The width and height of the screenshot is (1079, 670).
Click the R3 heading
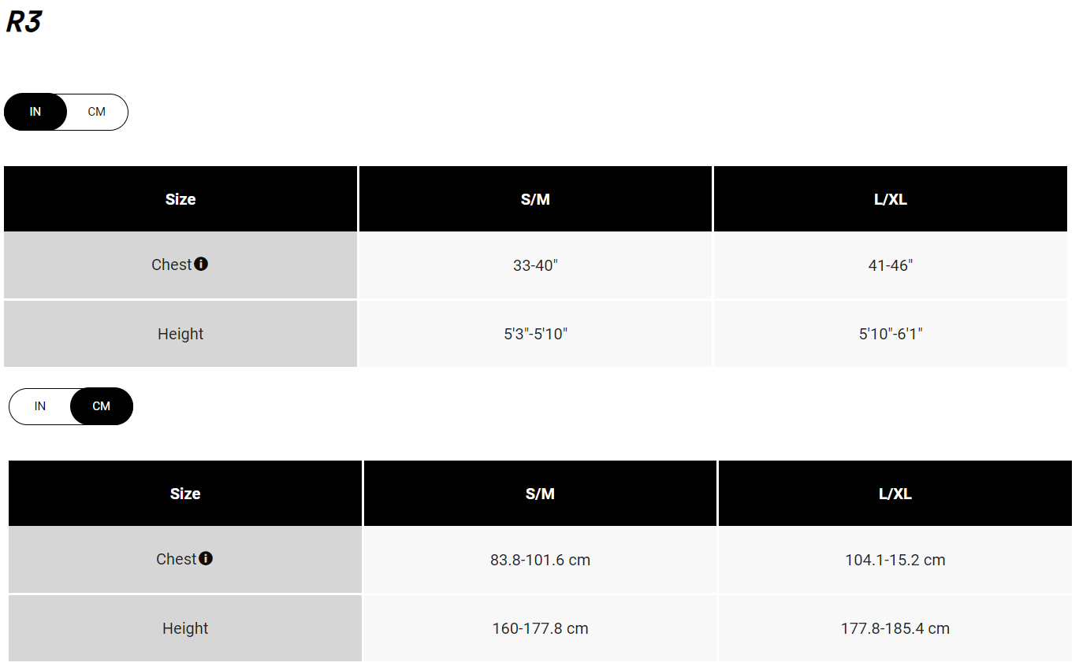click(24, 21)
